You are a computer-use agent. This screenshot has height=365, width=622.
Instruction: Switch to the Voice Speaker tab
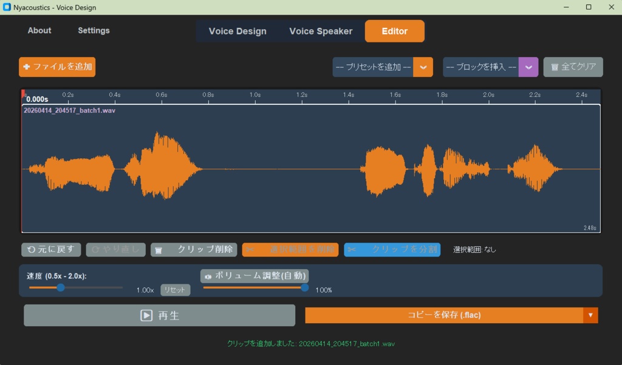(320, 30)
